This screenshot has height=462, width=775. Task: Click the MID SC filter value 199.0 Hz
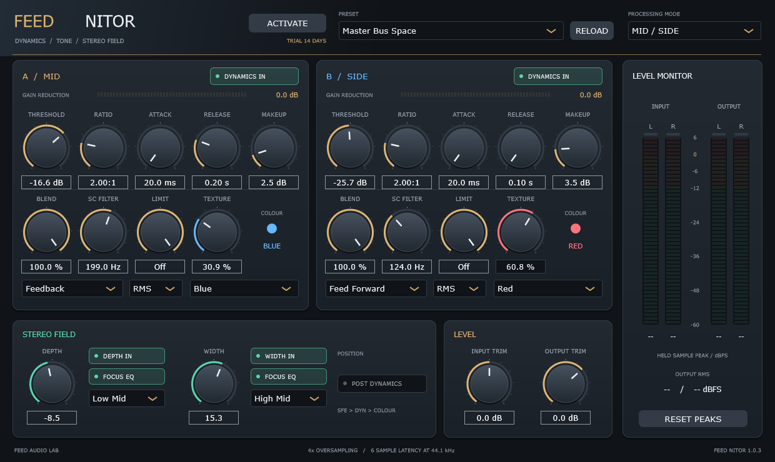tap(103, 267)
